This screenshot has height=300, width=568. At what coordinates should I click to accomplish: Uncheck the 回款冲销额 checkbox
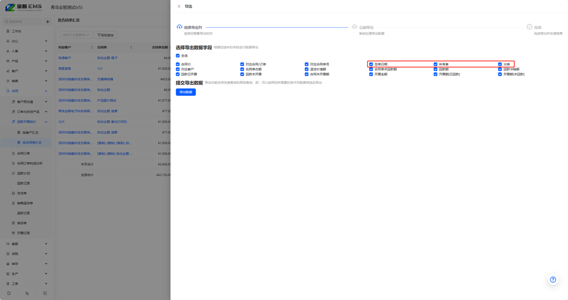coord(500,69)
